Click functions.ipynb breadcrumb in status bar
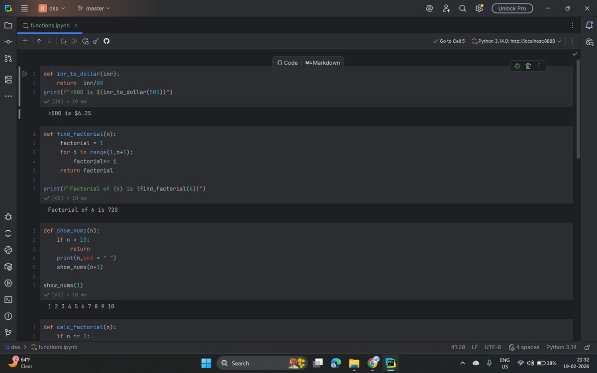Viewport: 597px width, 373px height. tap(54, 347)
